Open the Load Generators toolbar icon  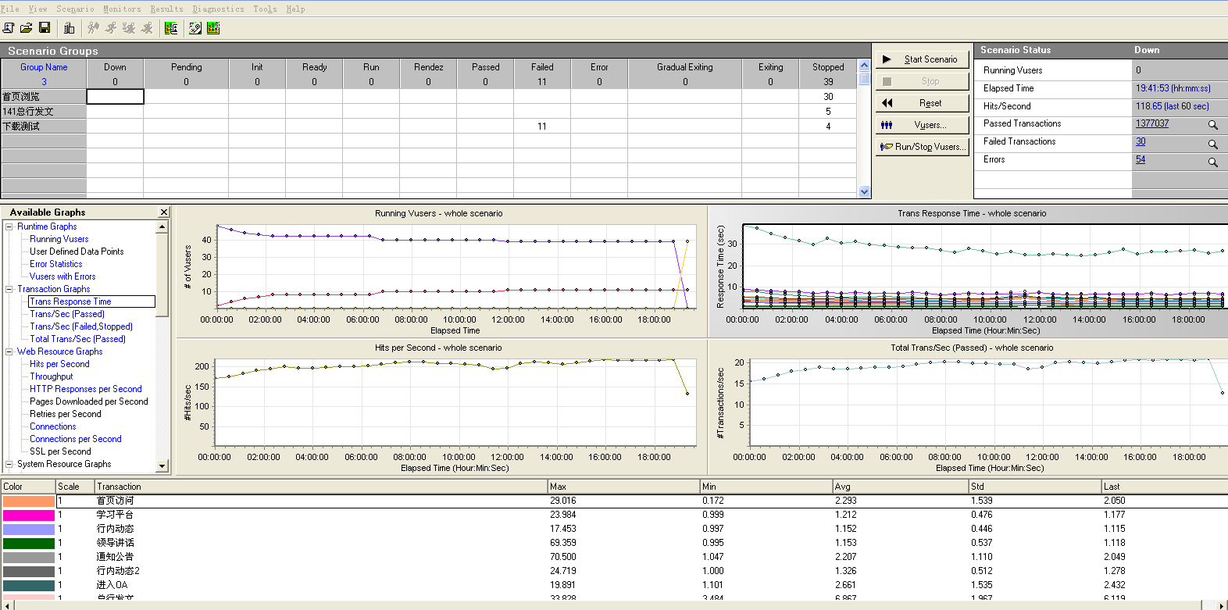pyautogui.click(x=69, y=28)
